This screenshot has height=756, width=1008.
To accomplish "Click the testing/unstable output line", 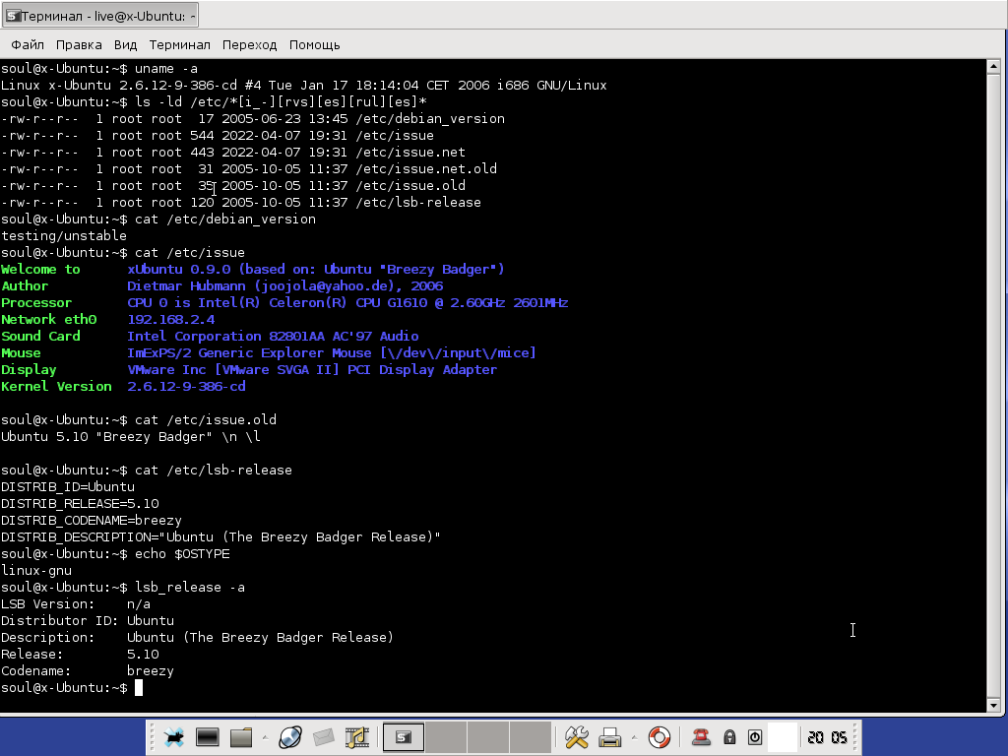I will tap(64, 236).
